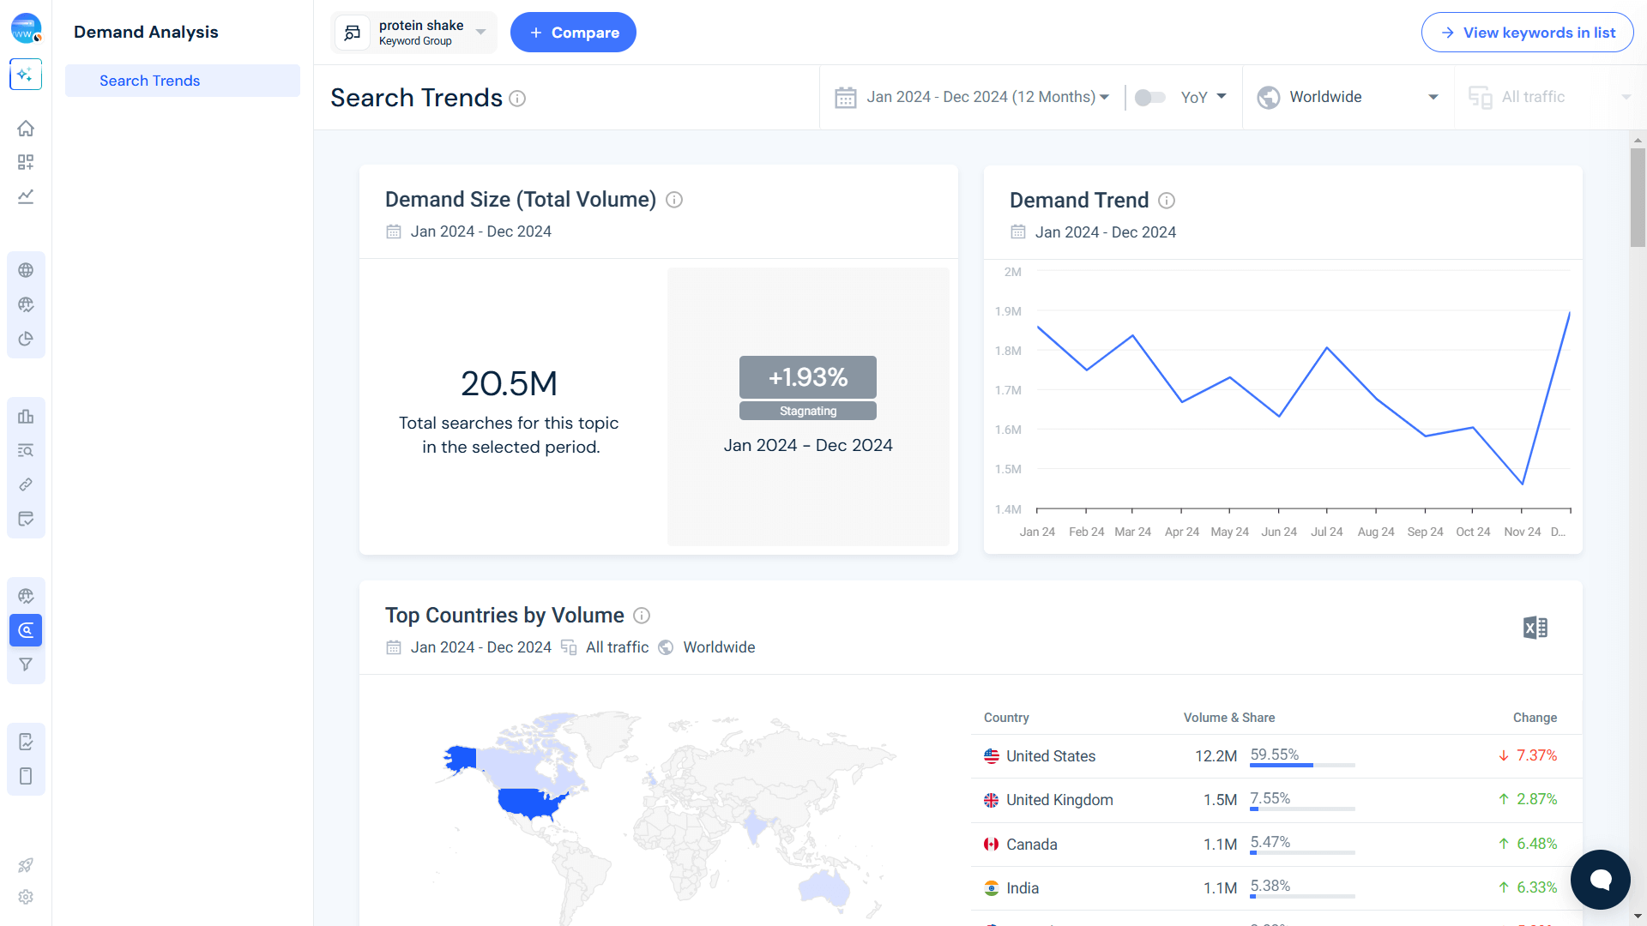Screen dimensions: 1647x926
Task: Click United States share progress bar
Action: point(1302,765)
